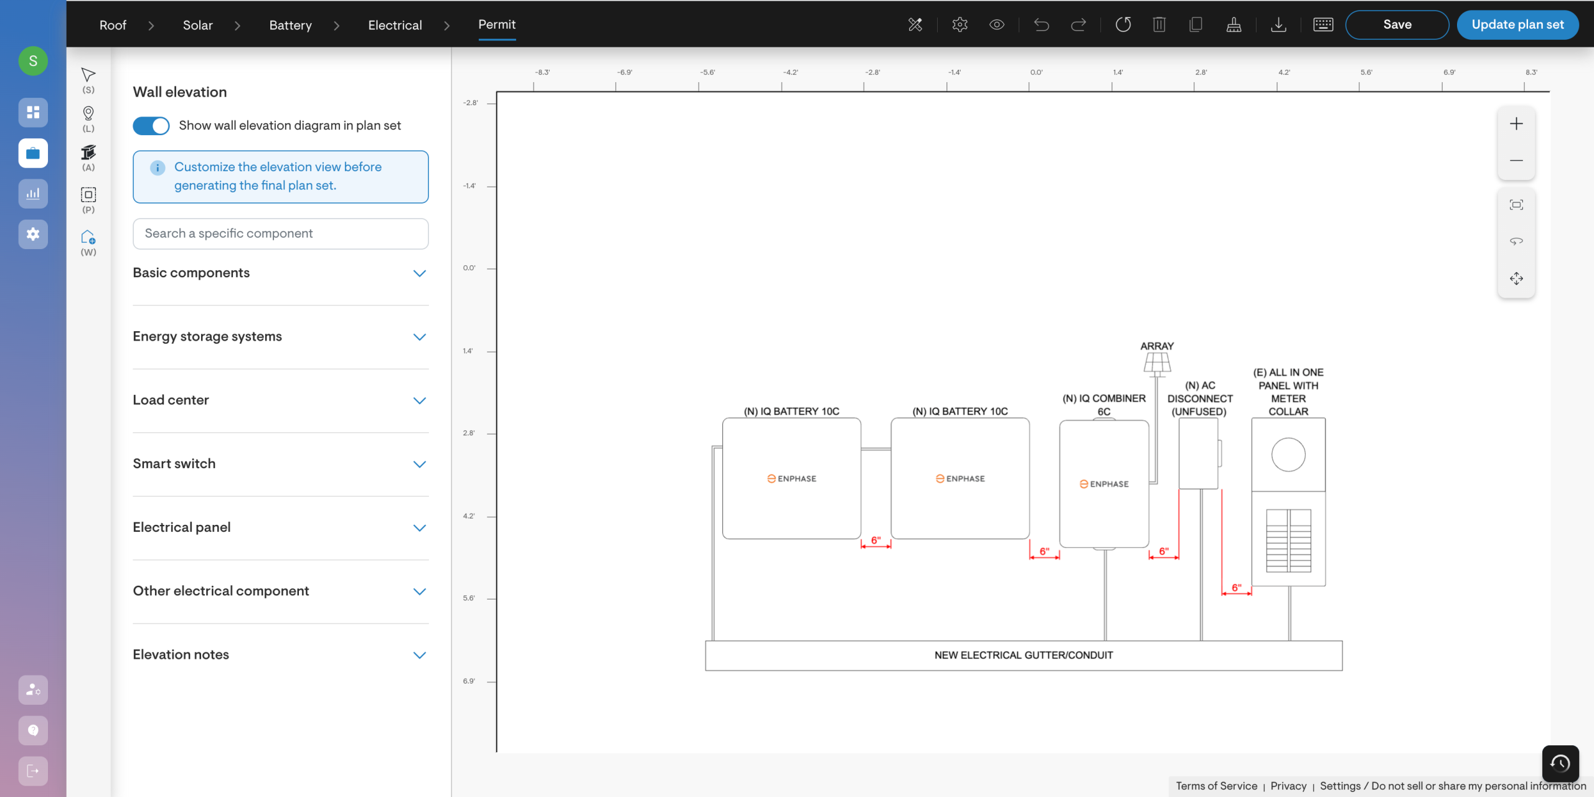
Task: Toggle show wall elevation diagram switch
Action: (x=151, y=126)
